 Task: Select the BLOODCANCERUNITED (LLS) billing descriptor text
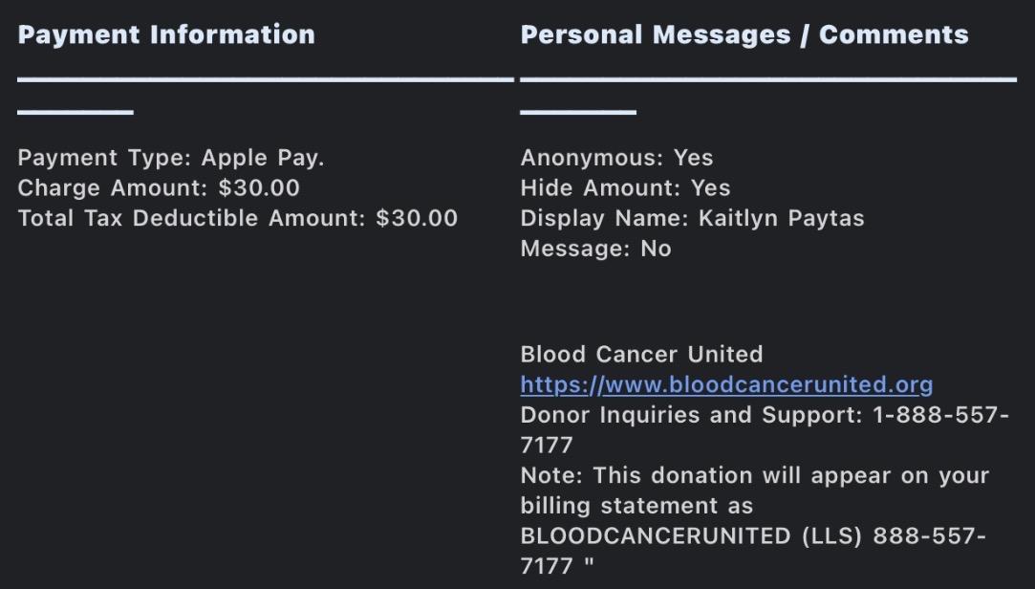[693, 536]
